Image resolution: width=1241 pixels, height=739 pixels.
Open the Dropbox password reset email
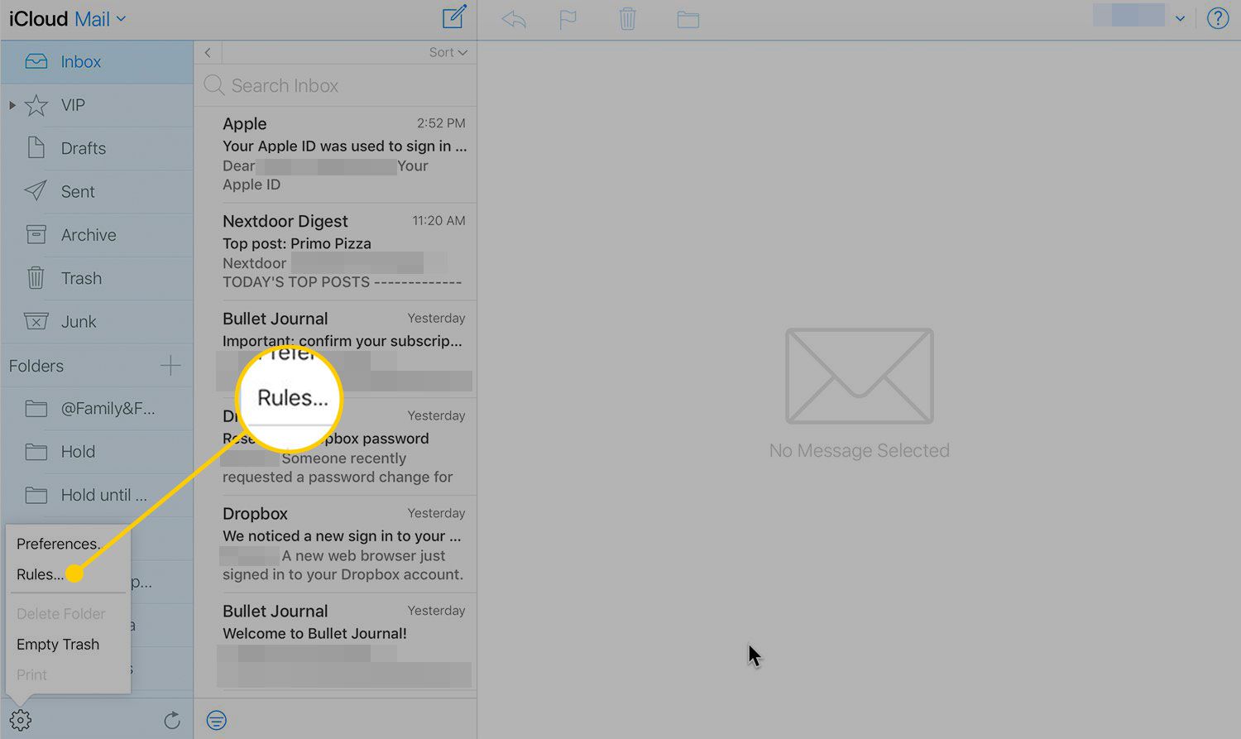(335, 447)
